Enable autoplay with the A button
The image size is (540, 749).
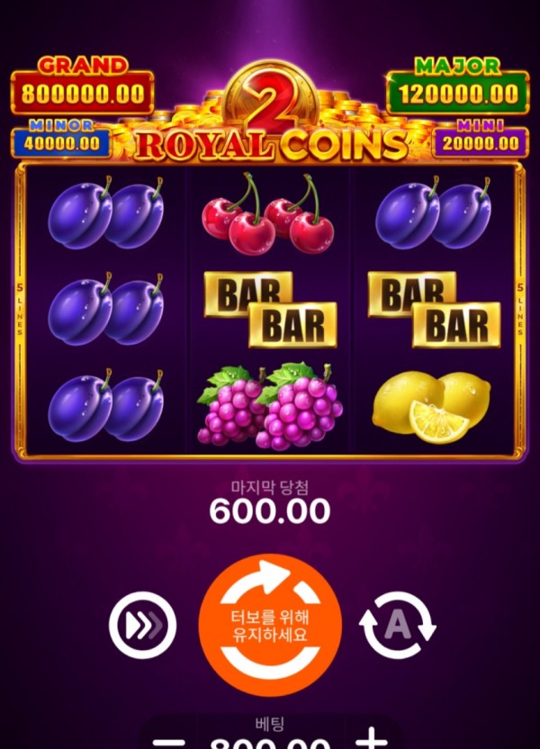pos(397,626)
